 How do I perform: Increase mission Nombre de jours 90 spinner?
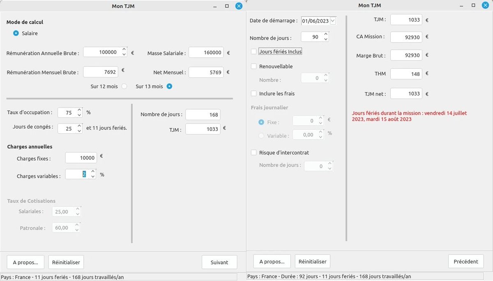[325, 34]
